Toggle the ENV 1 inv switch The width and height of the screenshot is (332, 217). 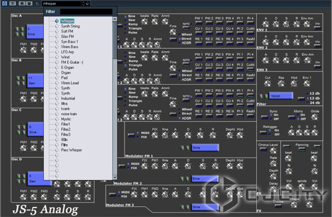(x=317, y=28)
